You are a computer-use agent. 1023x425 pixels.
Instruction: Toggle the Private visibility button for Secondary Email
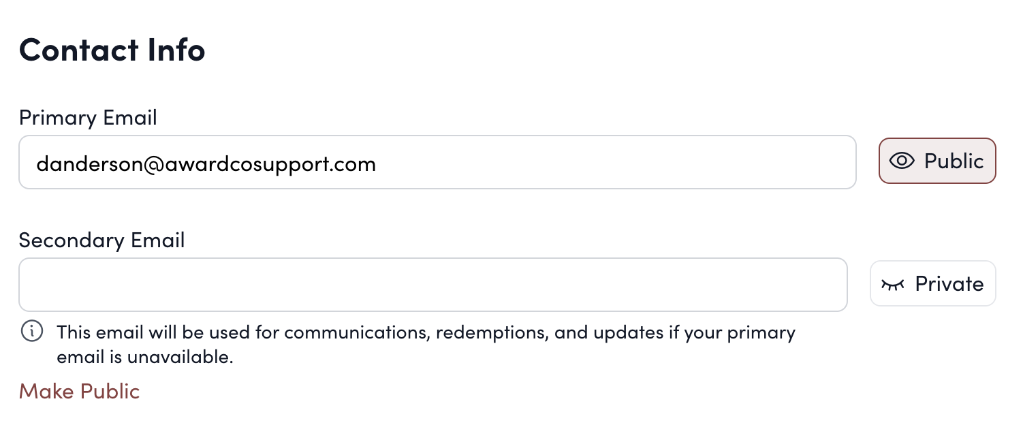(x=932, y=284)
